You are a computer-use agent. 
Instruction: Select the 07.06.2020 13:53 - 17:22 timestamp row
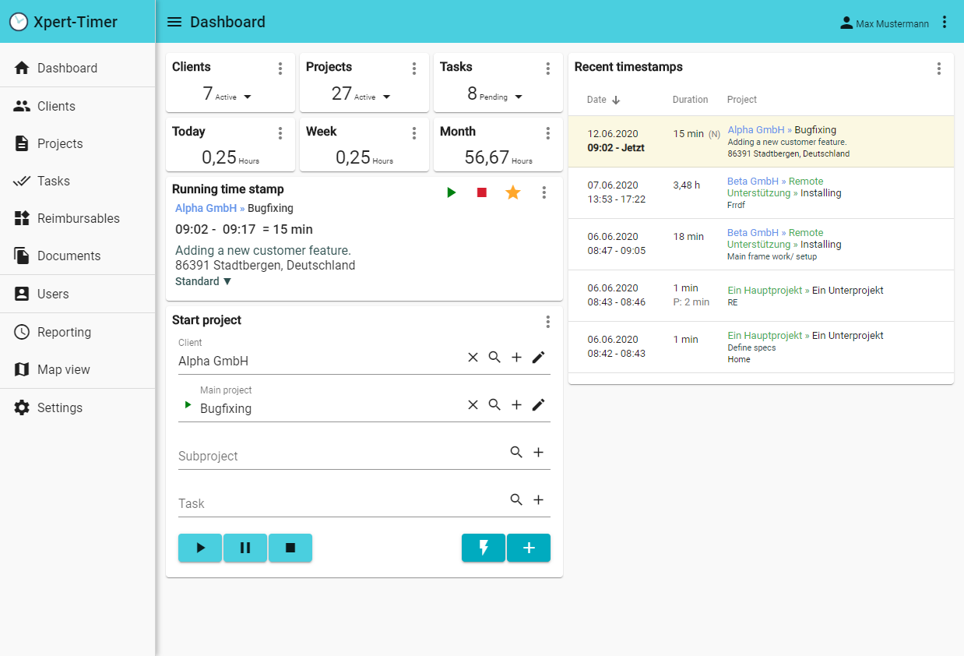point(761,193)
